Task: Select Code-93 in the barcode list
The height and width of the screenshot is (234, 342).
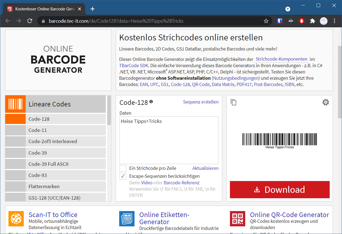Action: [55, 175]
